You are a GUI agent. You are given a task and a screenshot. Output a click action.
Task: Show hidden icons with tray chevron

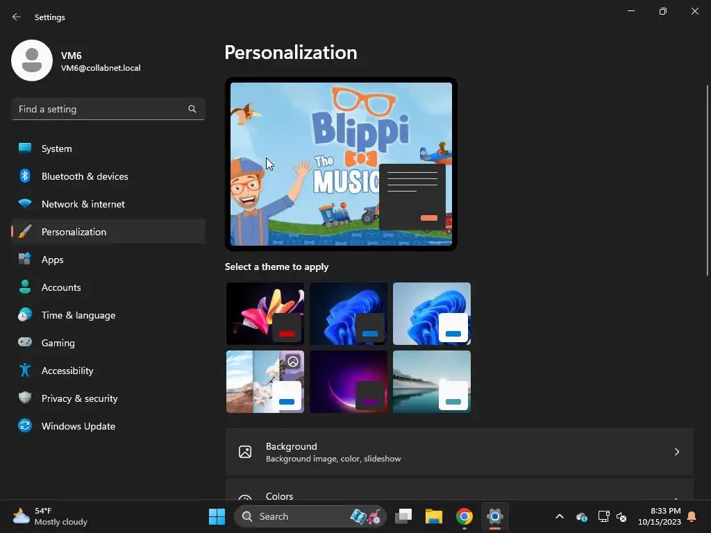pyautogui.click(x=560, y=516)
